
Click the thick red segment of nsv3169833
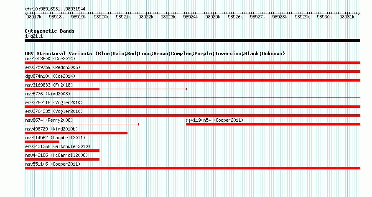click(x=62, y=89)
